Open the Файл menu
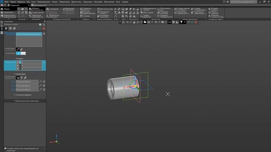 pyautogui.click(x=6, y=2)
